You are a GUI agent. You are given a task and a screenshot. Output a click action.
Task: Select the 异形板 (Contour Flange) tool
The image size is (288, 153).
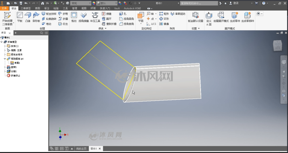pyautogui.click(x=36, y=17)
